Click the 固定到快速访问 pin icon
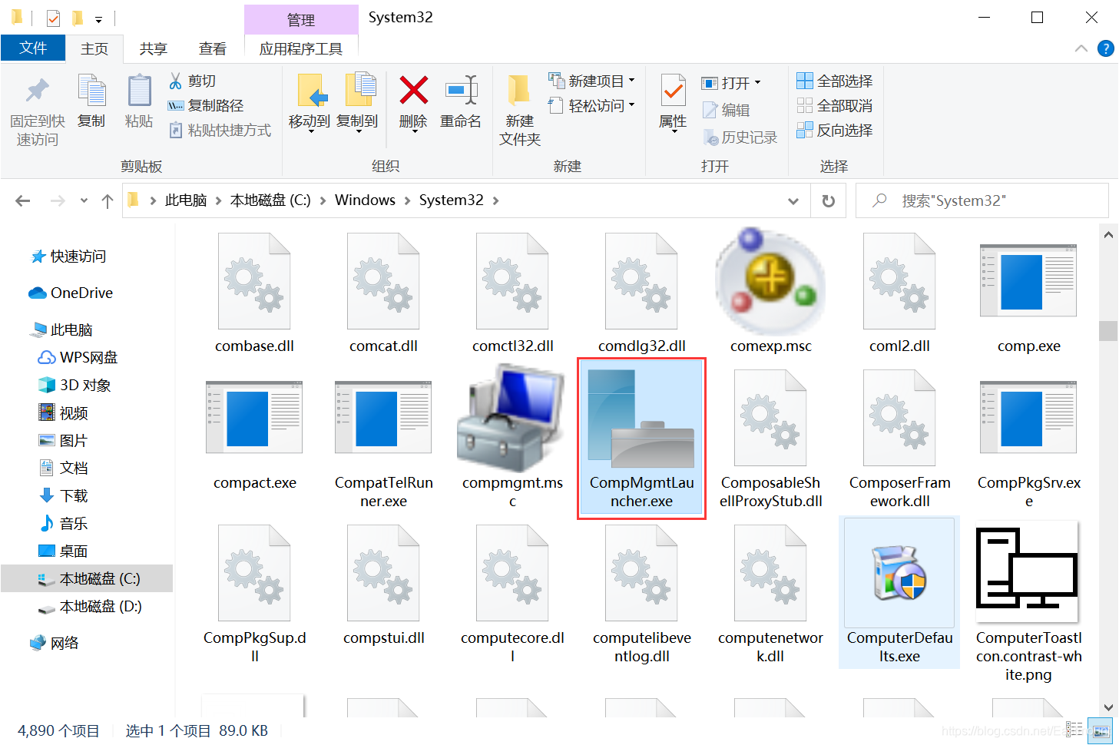The image size is (1119, 745). click(x=36, y=92)
